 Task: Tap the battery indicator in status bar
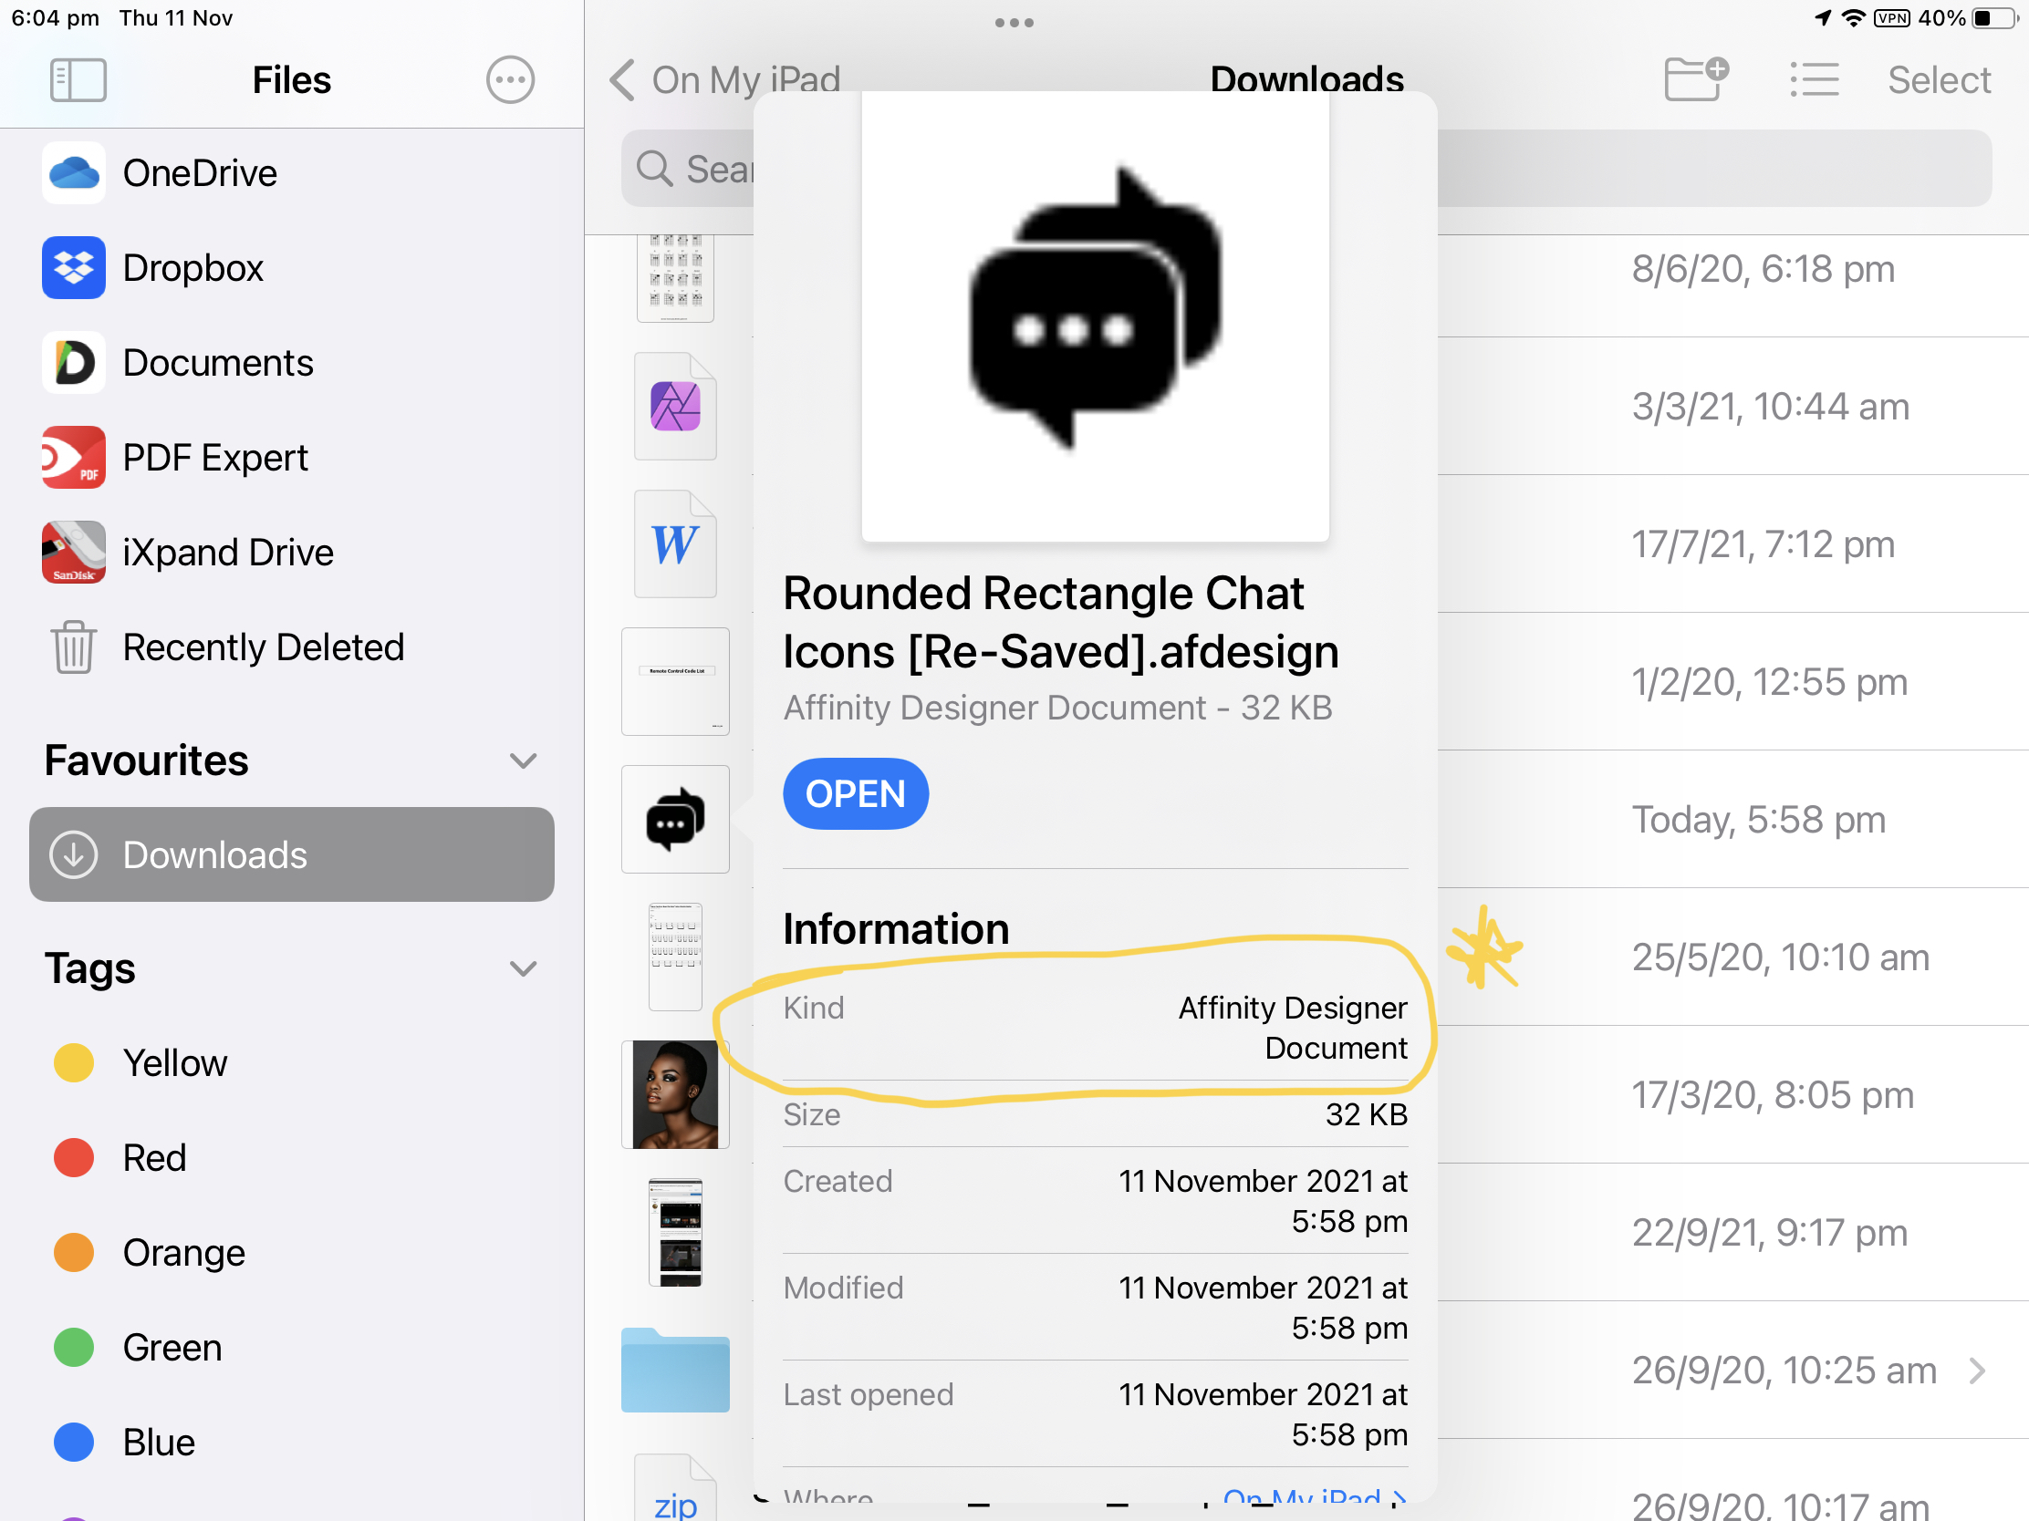tap(1996, 18)
